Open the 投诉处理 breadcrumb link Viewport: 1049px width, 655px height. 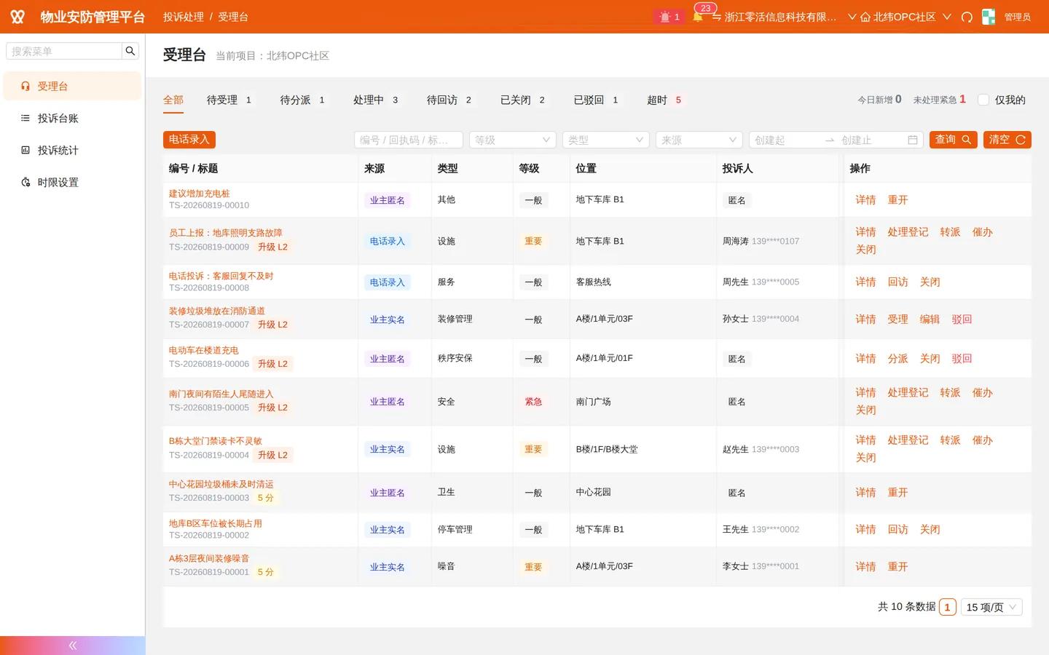(x=184, y=17)
